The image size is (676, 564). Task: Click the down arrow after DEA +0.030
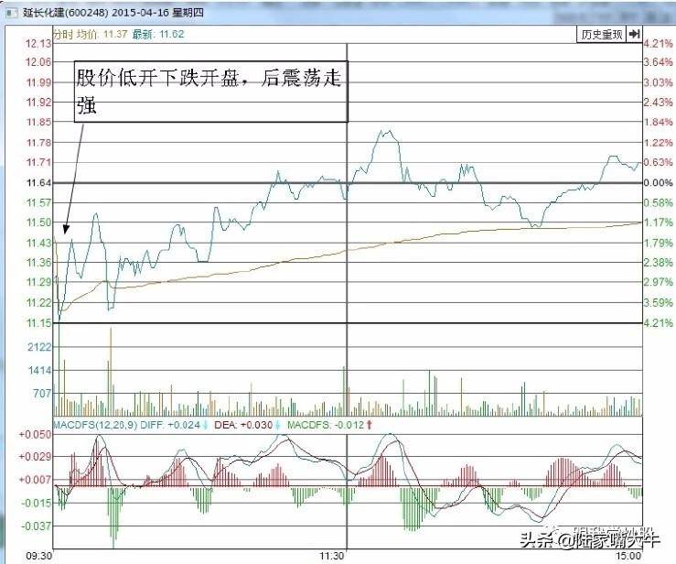click(278, 425)
